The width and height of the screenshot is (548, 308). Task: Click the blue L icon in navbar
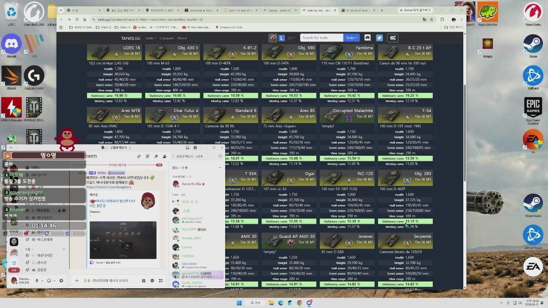tap(282, 38)
